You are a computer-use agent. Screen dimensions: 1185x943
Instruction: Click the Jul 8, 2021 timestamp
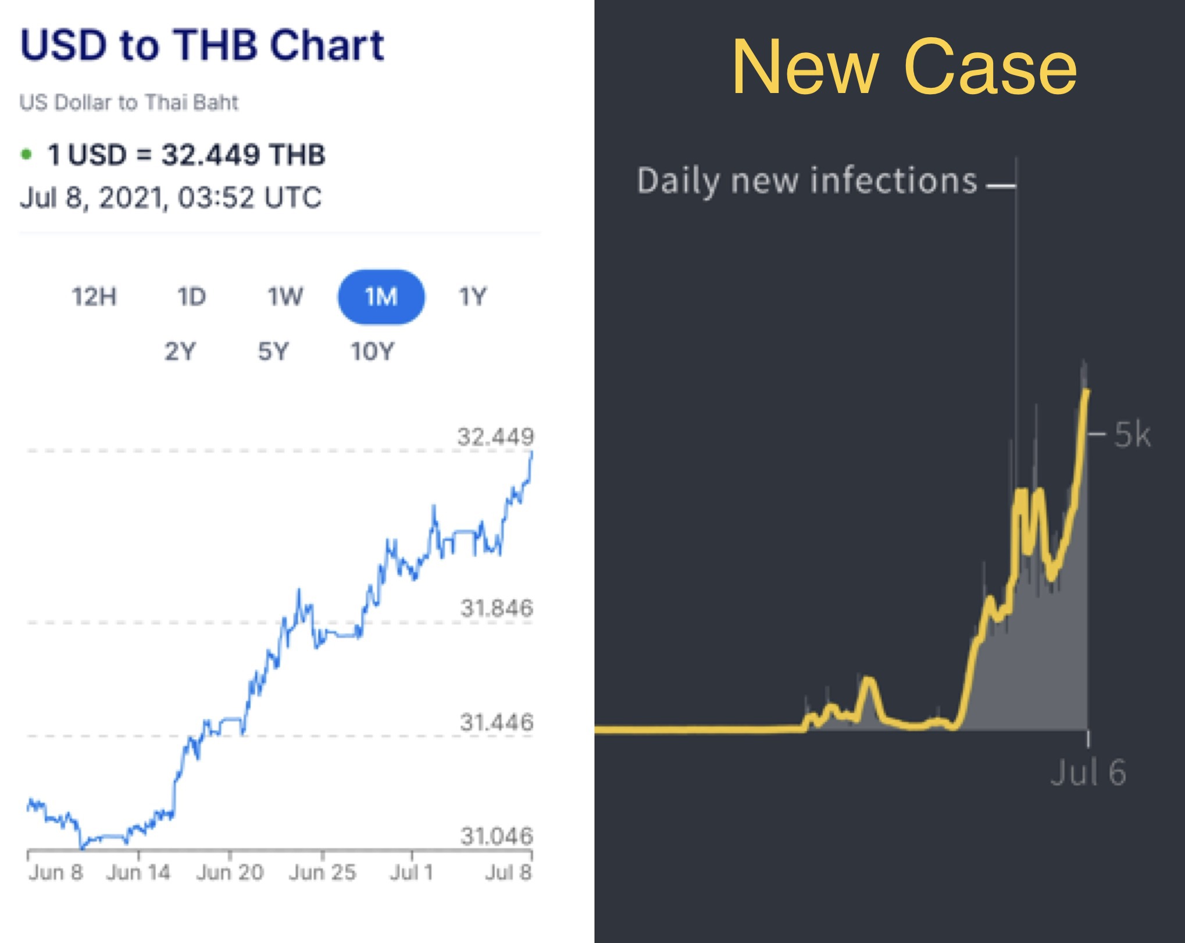click(x=170, y=198)
